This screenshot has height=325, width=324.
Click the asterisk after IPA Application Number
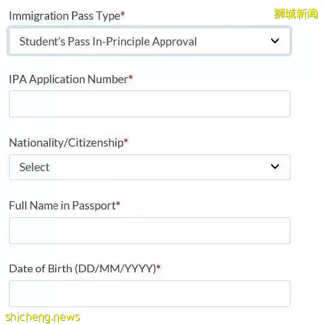[x=131, y=77]
